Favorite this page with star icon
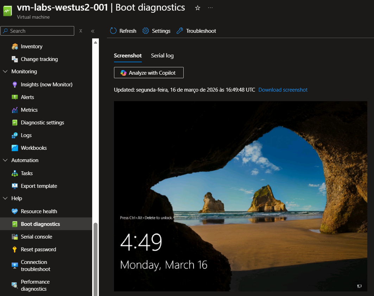The image size is (374, 296). (198, 8)
